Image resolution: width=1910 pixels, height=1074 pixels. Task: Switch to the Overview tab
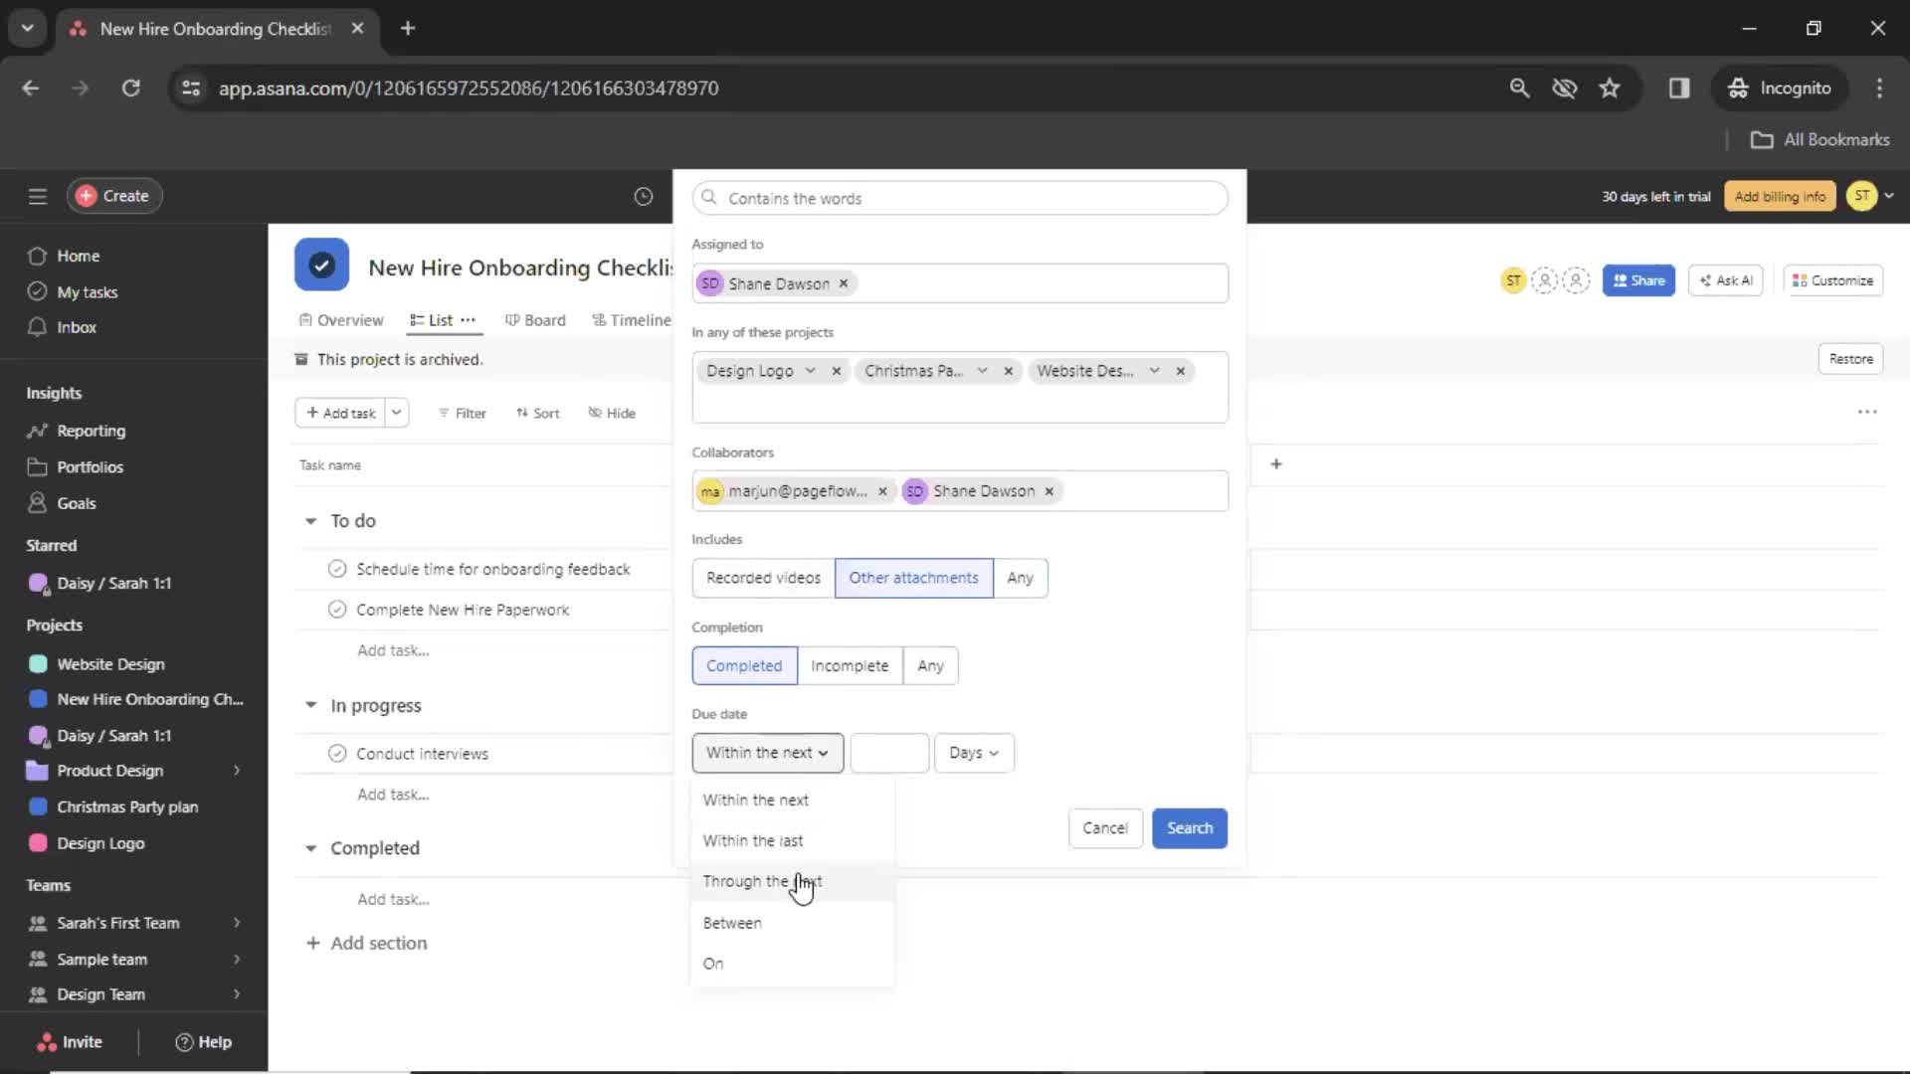click(x=341, y=320)
